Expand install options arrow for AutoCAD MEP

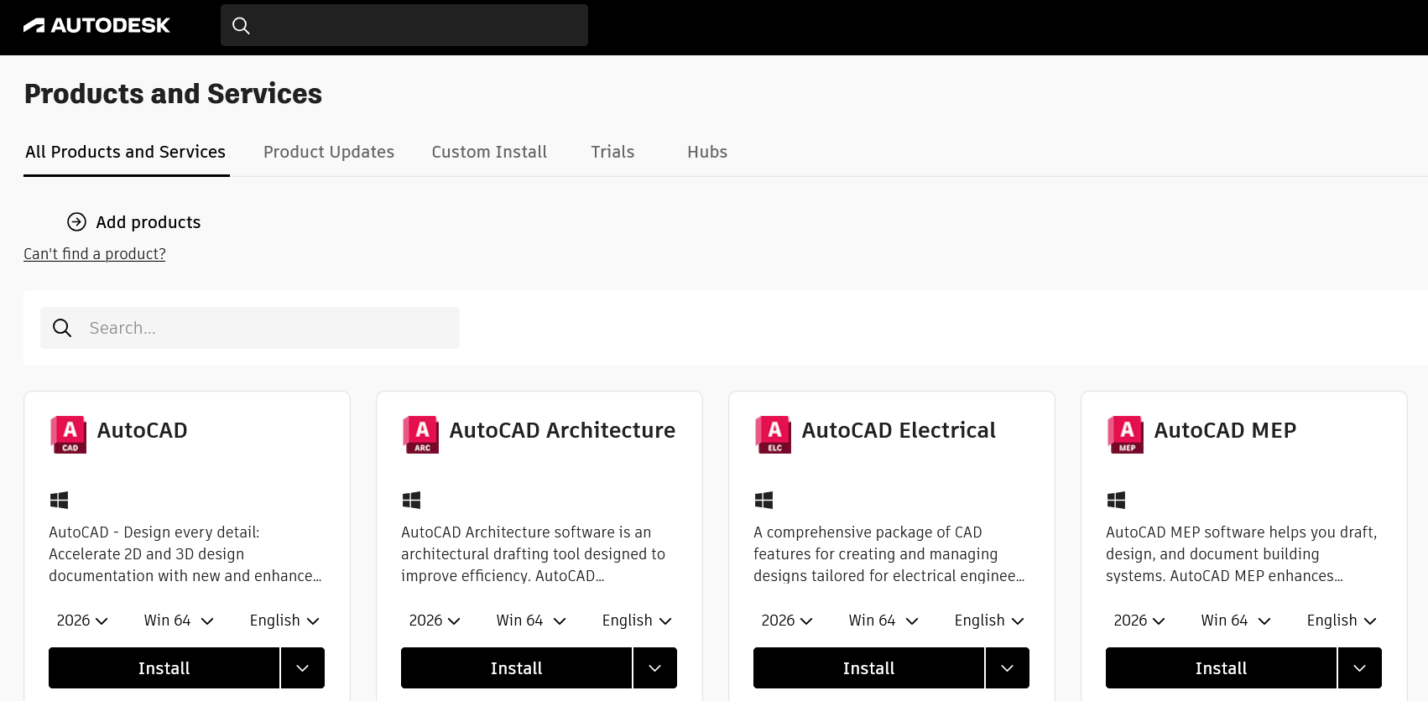pos(1360,668)
